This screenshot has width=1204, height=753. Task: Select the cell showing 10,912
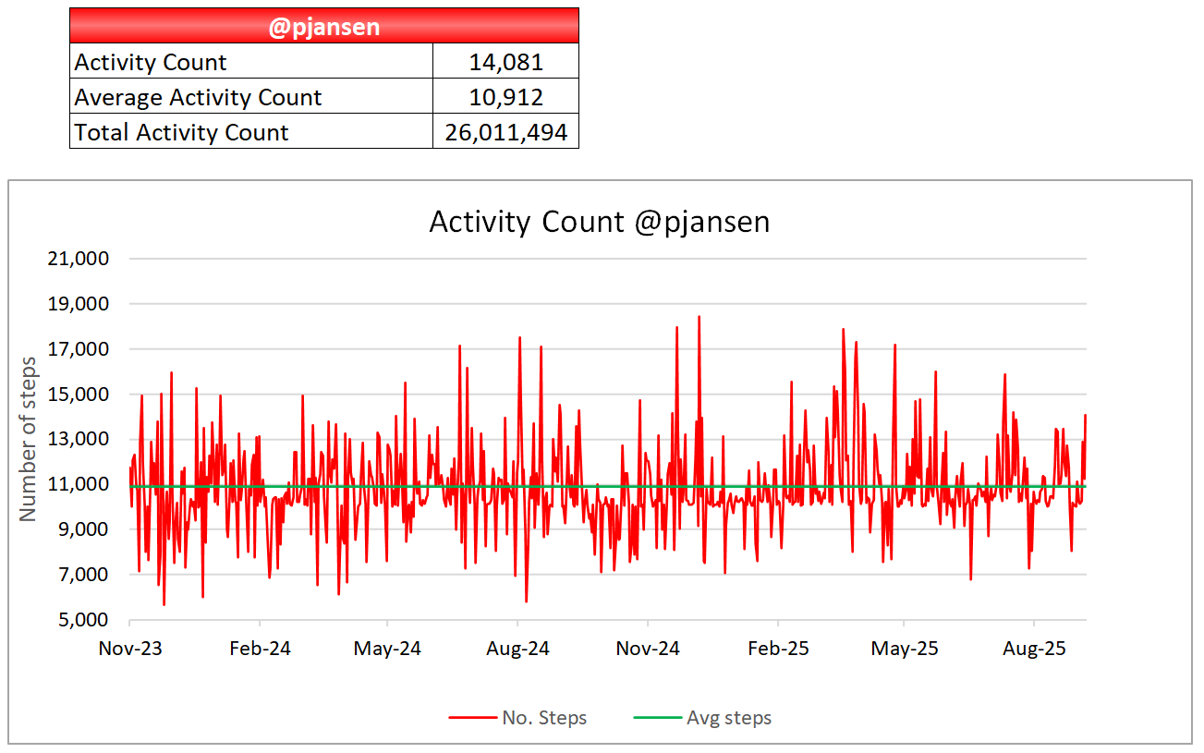coord(505,98)
